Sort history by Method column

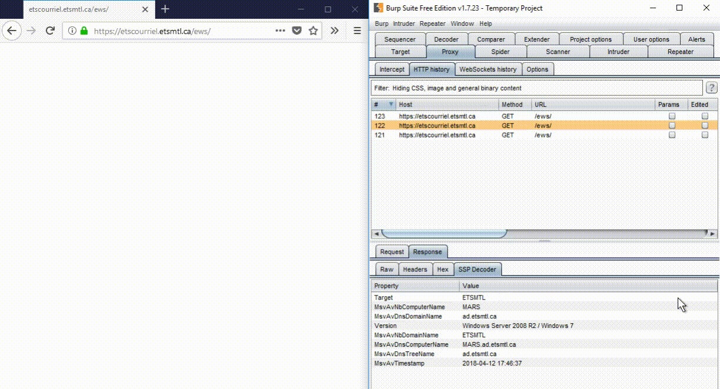pyautogui.click(x=515, y=105)
